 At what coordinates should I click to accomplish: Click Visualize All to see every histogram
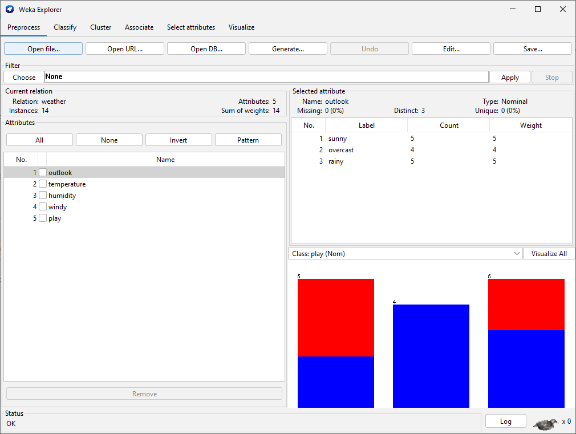tap(548, 253)
